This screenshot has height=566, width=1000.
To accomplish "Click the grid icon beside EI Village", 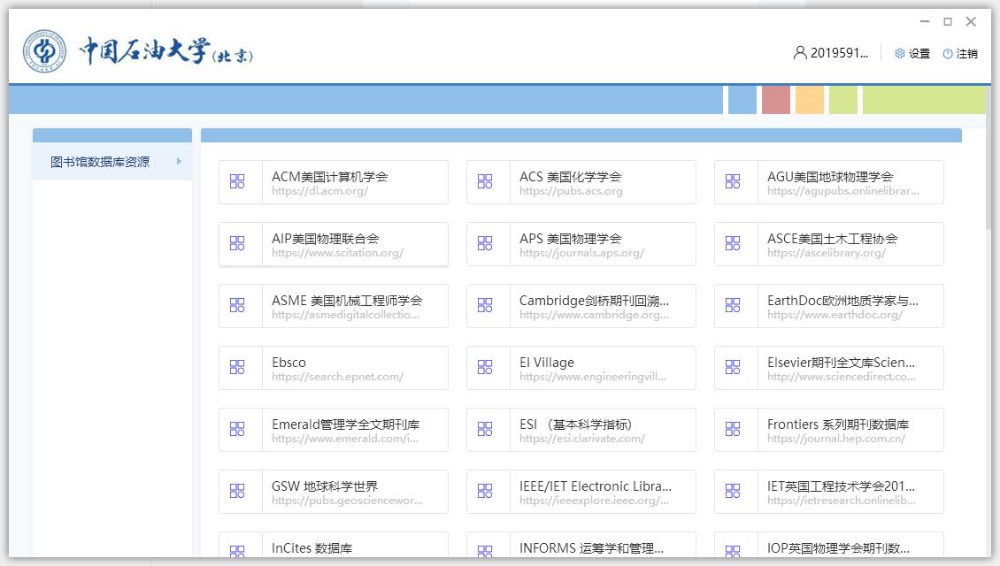I will click(x=485, y=367).
